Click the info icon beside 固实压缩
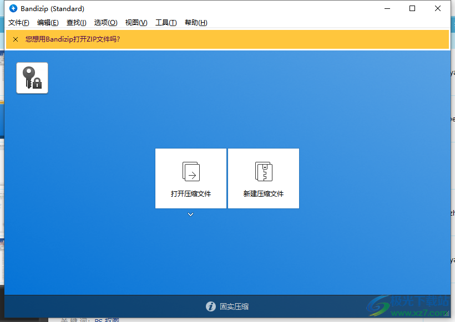Image resolution: width=455 pixels, height=322 pixels. [x=211, y=306]
